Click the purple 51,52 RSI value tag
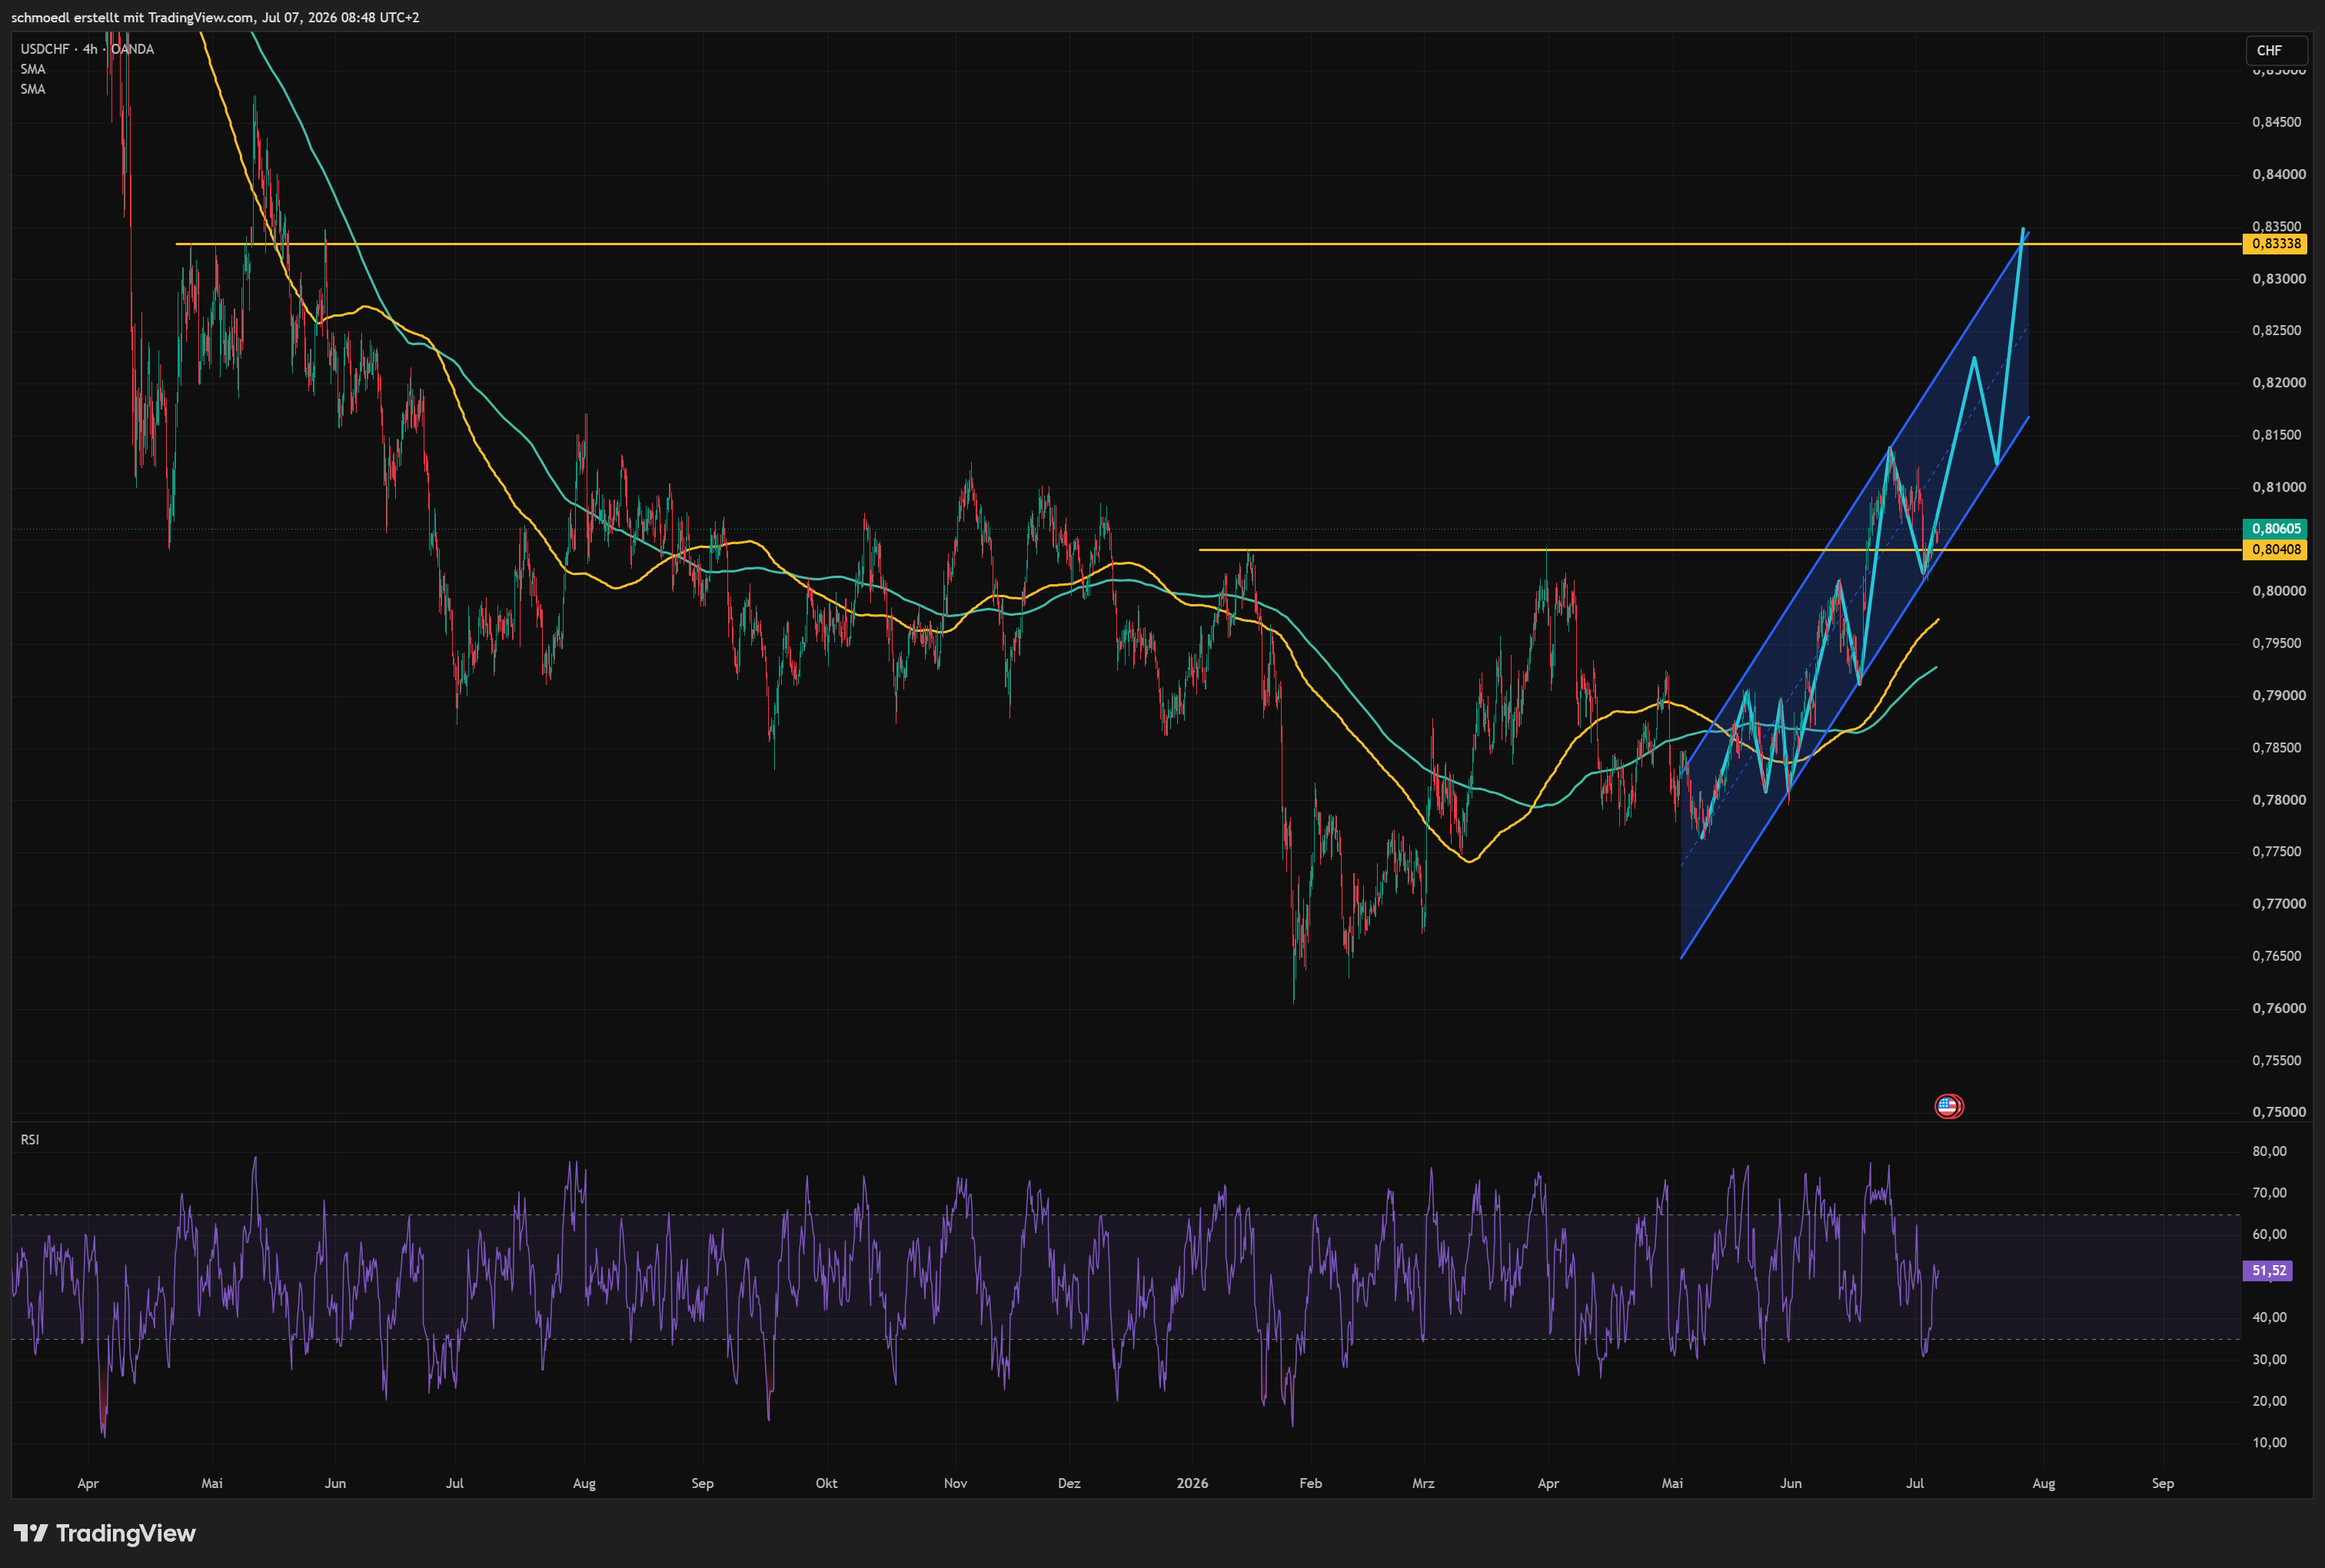2325x1568 pixels. pos(2268,1270)
